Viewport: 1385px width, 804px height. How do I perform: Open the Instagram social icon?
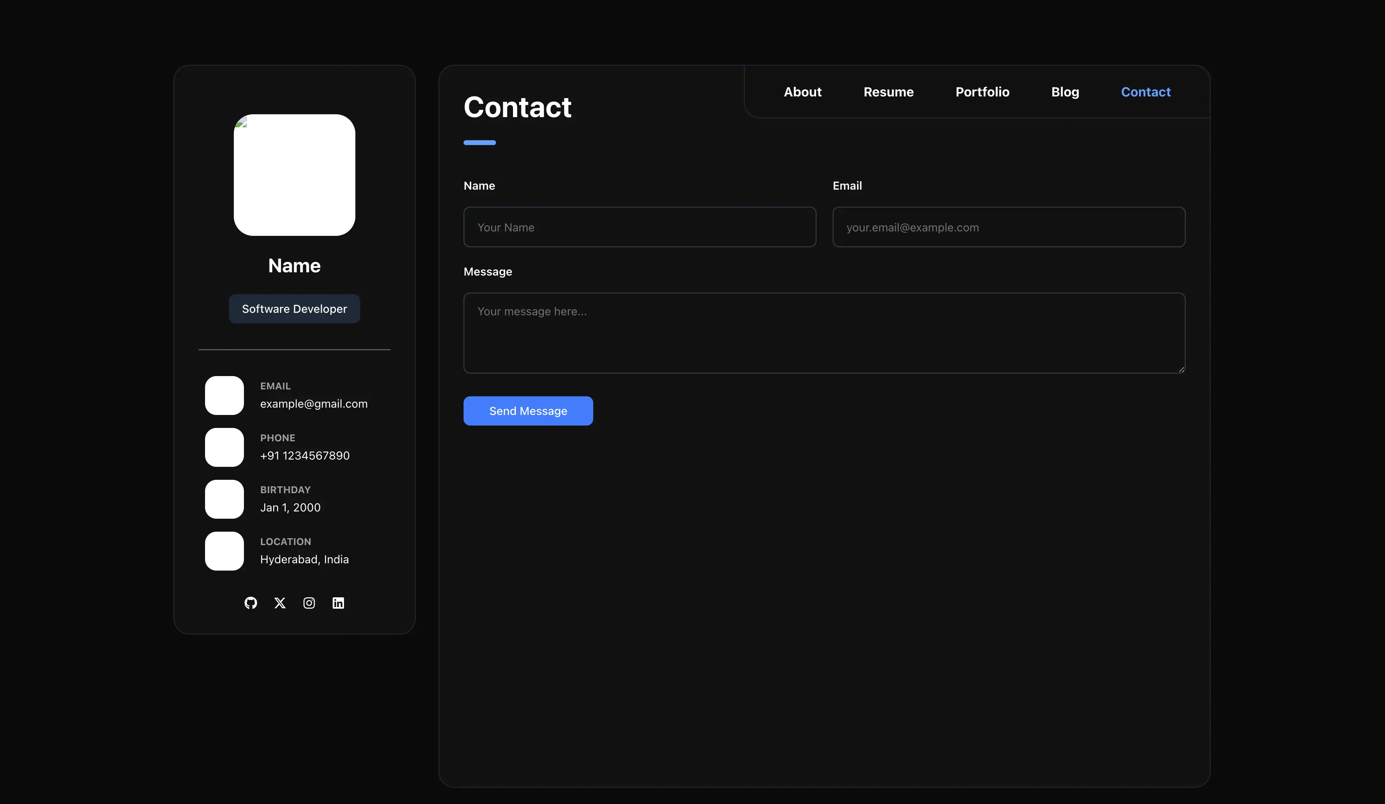(309, 603)
